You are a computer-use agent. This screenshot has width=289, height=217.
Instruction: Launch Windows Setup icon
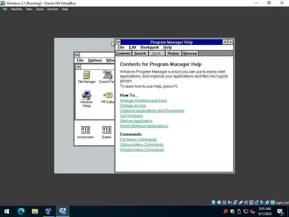(x=86, y=99)
